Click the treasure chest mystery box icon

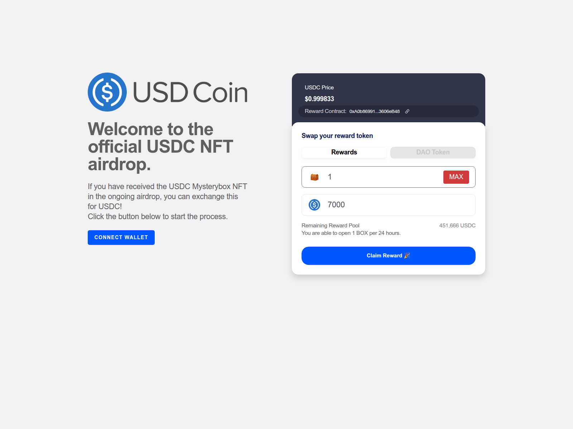(314, 177)
